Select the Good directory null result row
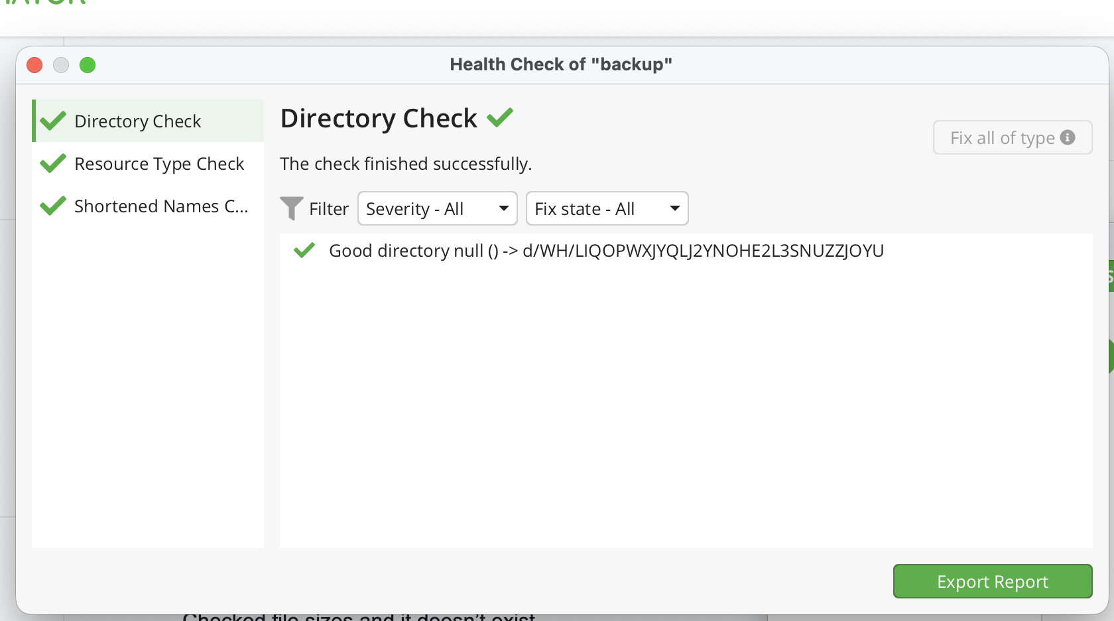The width and height of the screenshot is (1114, 621). point(606,251)
